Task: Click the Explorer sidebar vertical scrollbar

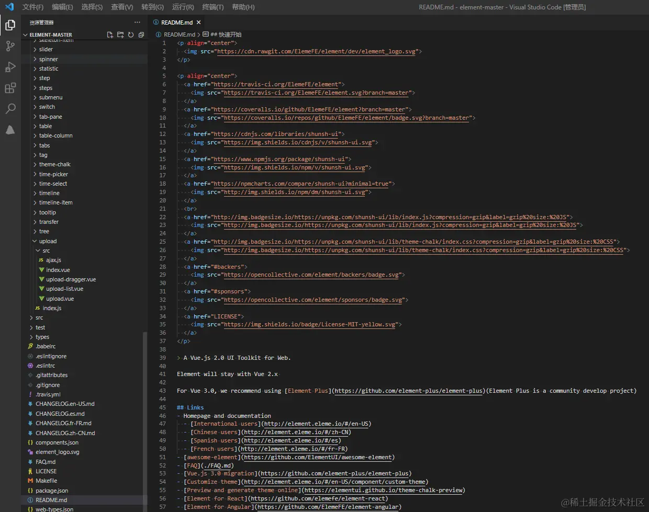Action: click(x=145, y=418)
